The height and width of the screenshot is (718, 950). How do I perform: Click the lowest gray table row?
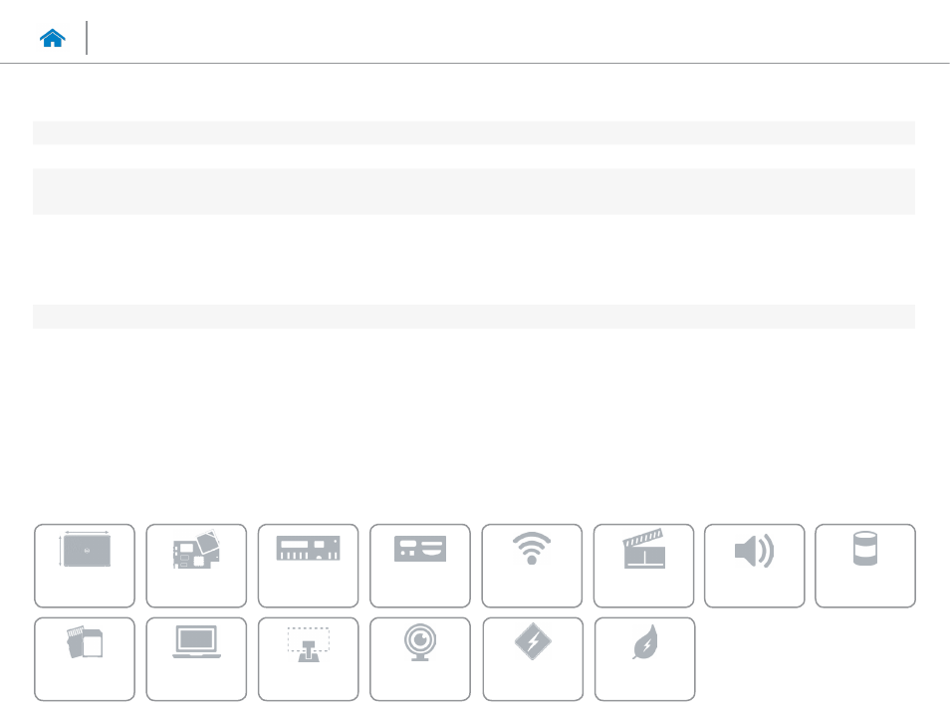(x=474, y=317)
